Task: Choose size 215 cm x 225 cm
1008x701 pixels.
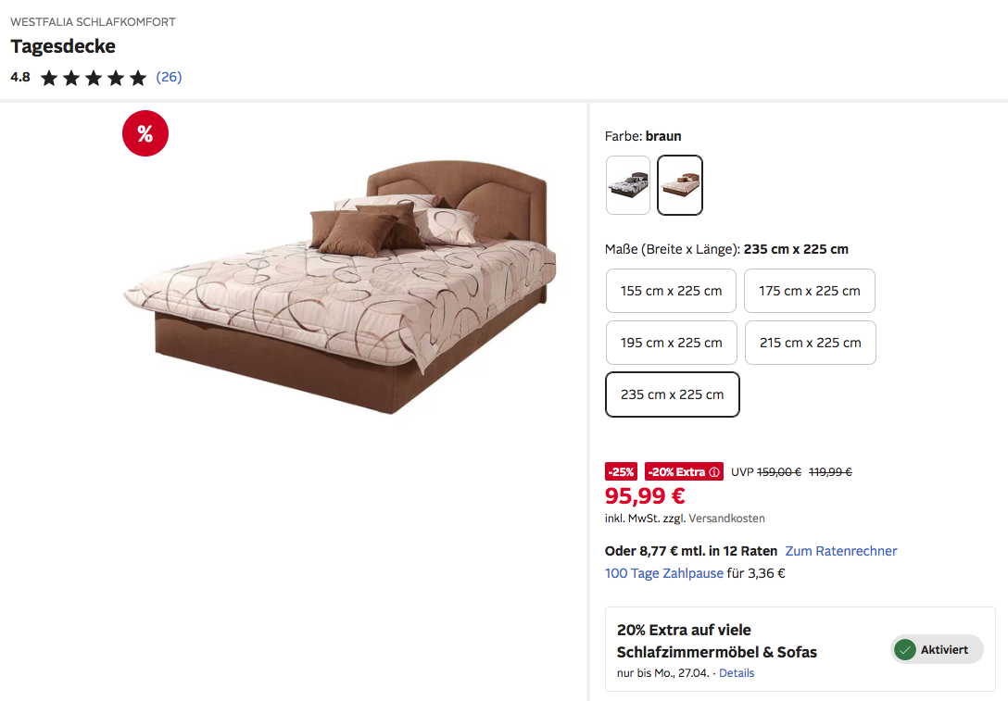Action: (x=810, y=343)
